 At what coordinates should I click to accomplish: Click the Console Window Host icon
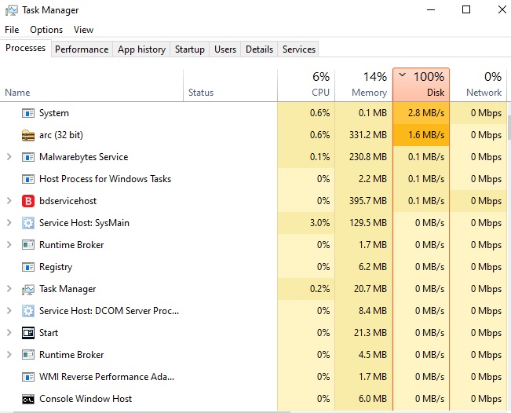[28, 399]
